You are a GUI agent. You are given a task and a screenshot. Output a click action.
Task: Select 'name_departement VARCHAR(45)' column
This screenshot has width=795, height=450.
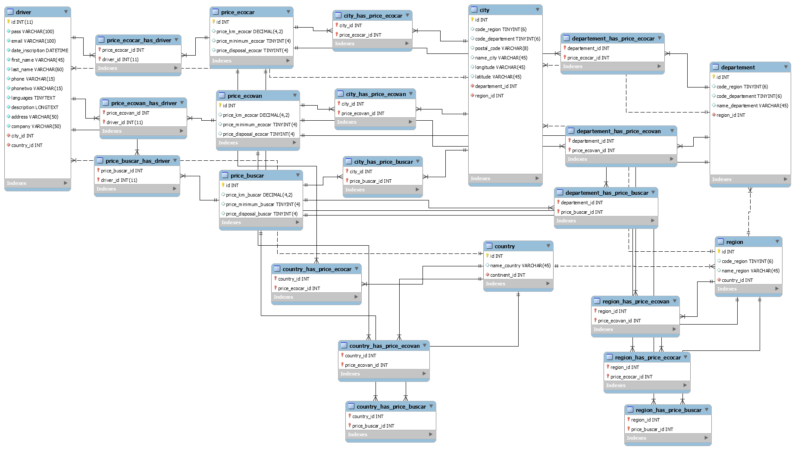point(750,106)
